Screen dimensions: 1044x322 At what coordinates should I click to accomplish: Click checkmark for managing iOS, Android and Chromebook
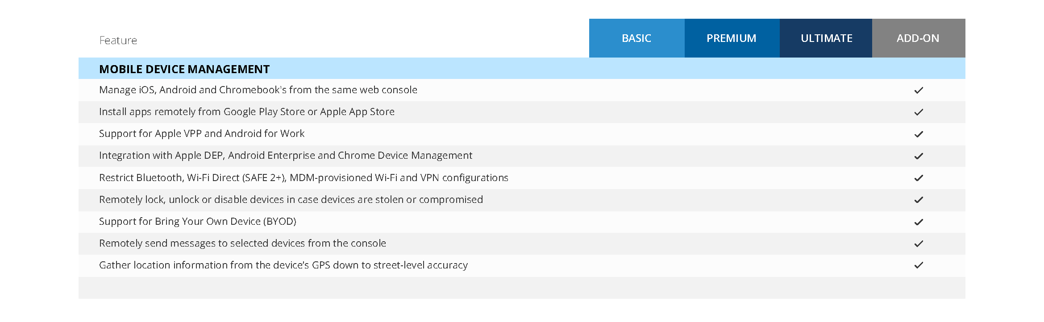pos(919,91)
